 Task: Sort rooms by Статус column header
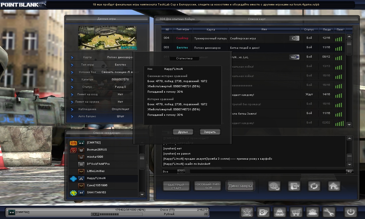tap(309, 30)
